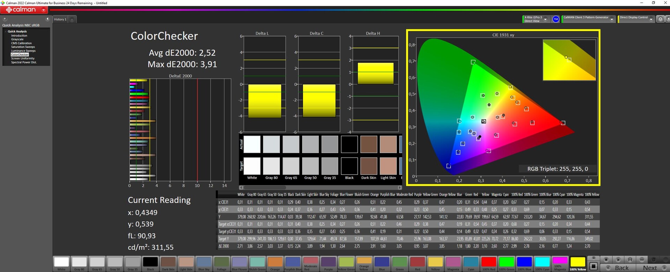This screenshot has width=670, height=272.
Task: Toggle the round pin button above the workflow list
Action: (5, 19)
